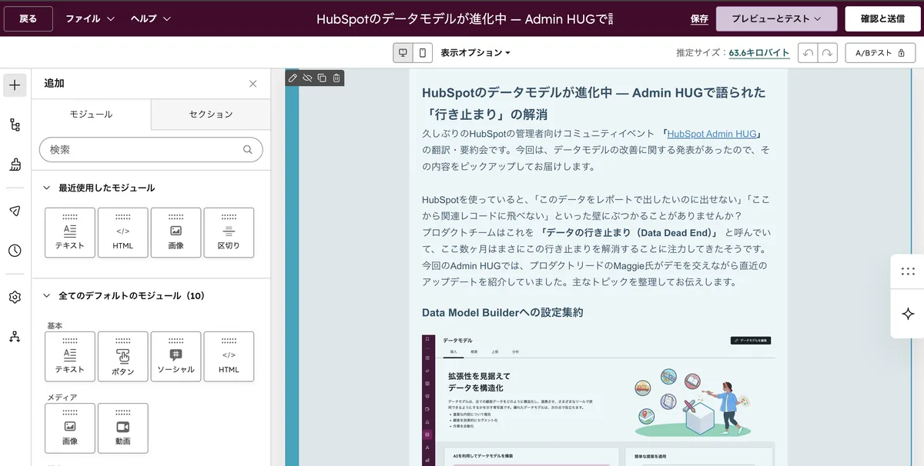
Task: Duplicate the selected module using the copy icon
Action: click(322, 78)
